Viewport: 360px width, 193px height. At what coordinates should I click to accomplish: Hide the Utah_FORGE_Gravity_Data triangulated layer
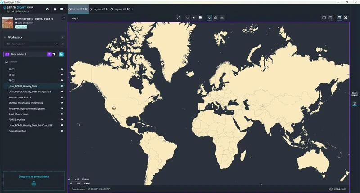[x=62, y=92]
